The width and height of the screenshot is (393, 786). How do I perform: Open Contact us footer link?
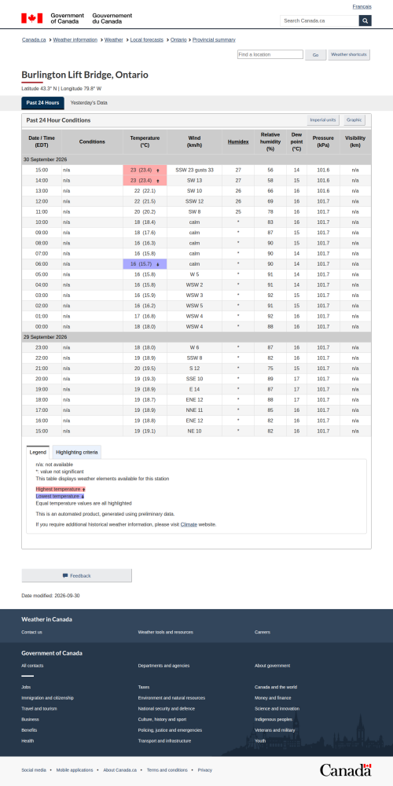click(31, 632)
